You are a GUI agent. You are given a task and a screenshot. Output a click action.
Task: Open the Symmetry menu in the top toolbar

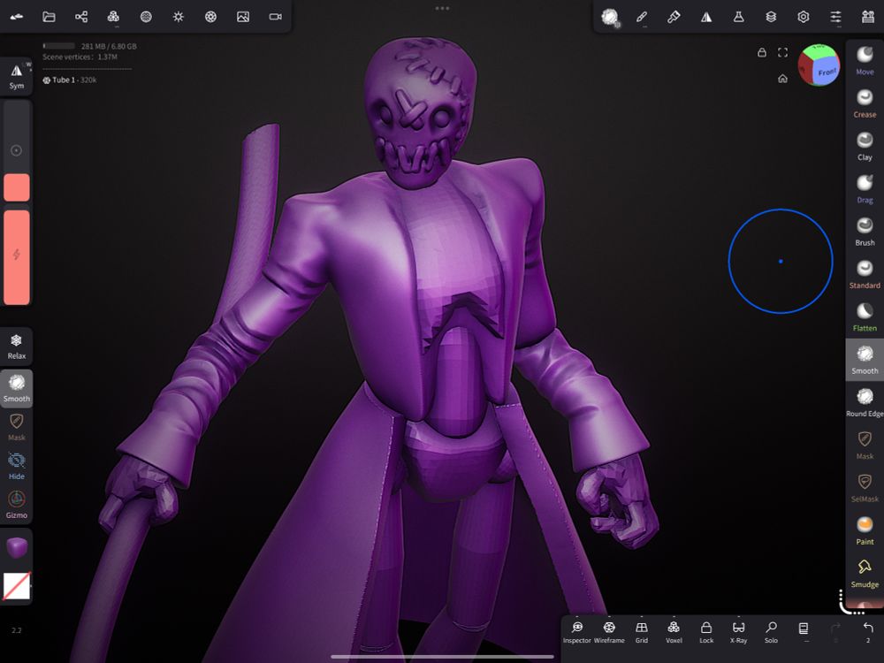tap(705, 17)
